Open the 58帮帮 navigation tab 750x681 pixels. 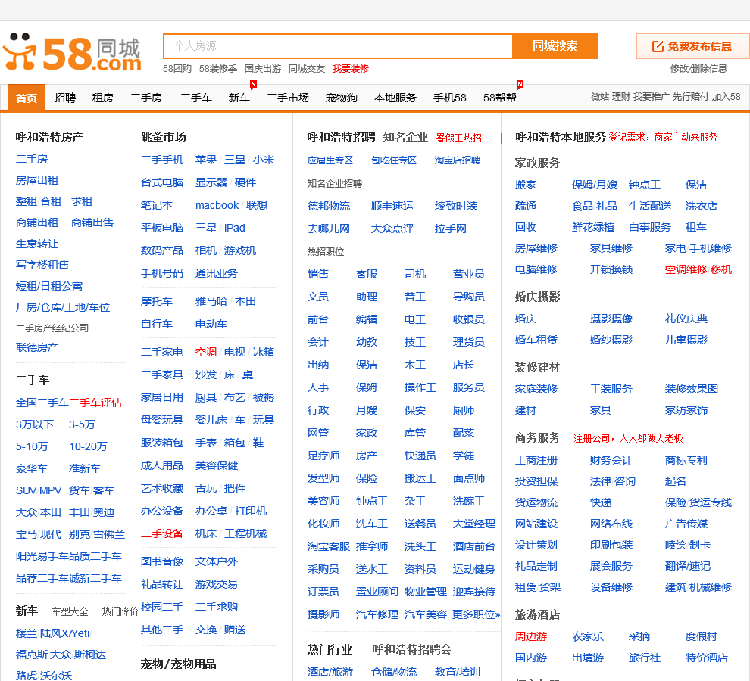coord(499,98)
